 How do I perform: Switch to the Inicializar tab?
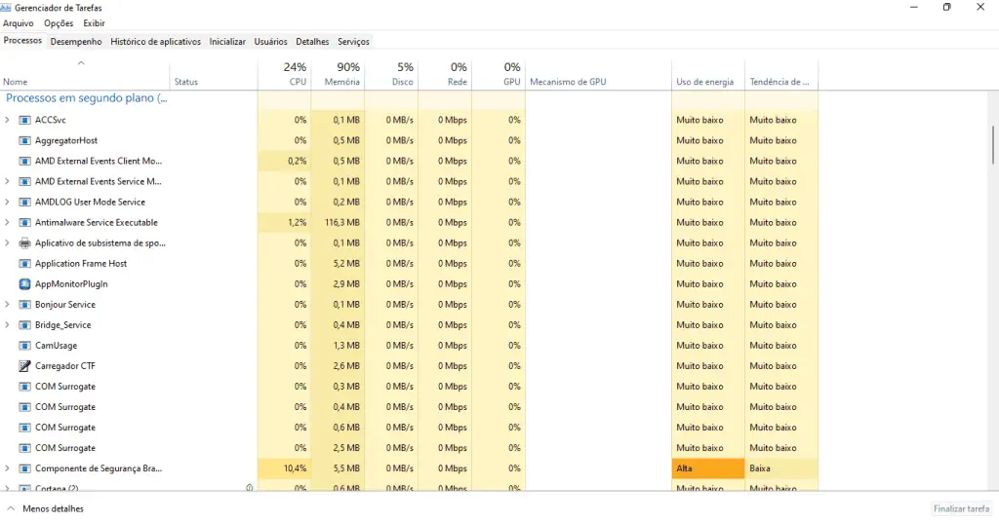pyautogui.click(x=227, y=41)
